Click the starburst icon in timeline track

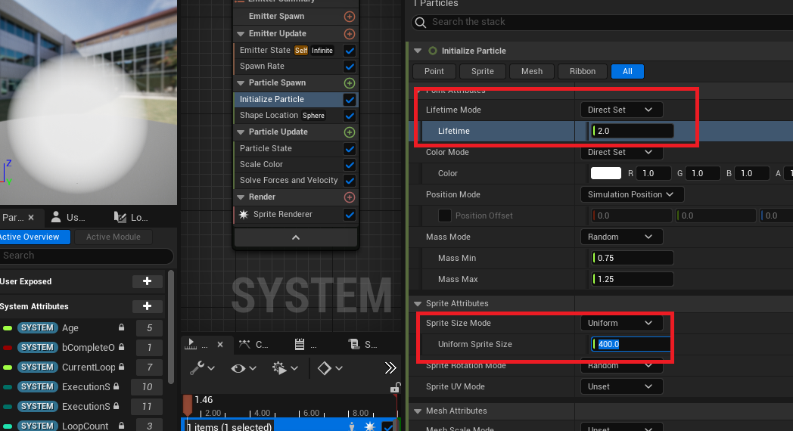[x=370, y=426]
